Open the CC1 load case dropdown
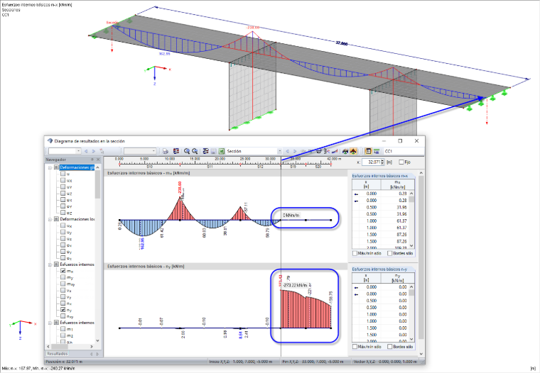Image resolution: width=540 pixels, height=373 pixels. click(x=403, y=151)
